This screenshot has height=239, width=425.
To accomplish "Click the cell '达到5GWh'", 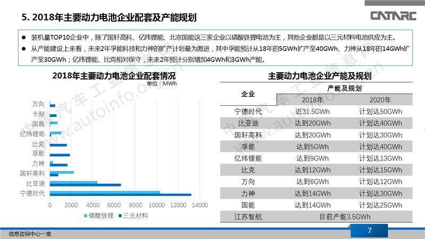I will point(312,147).
